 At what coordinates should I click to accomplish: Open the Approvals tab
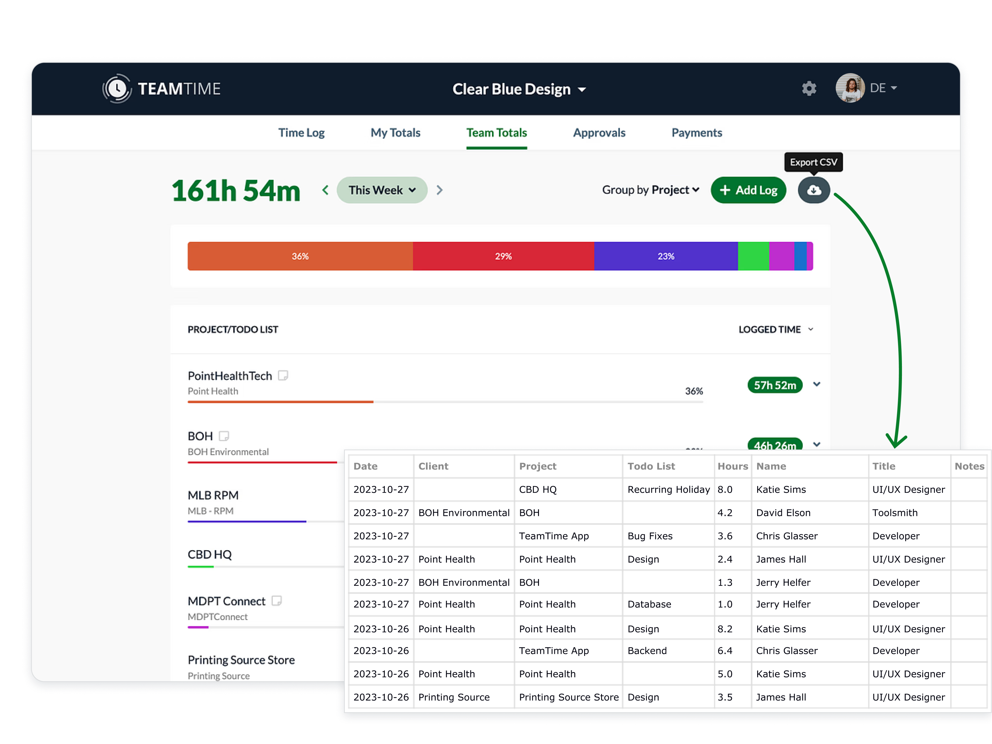[x=599, y=133]
